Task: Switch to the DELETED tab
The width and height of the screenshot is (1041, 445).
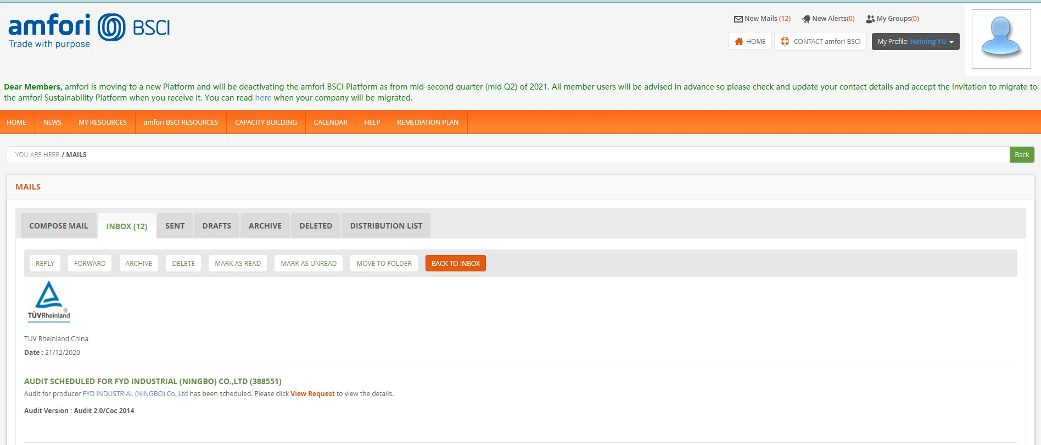Action: click(316, 226)
